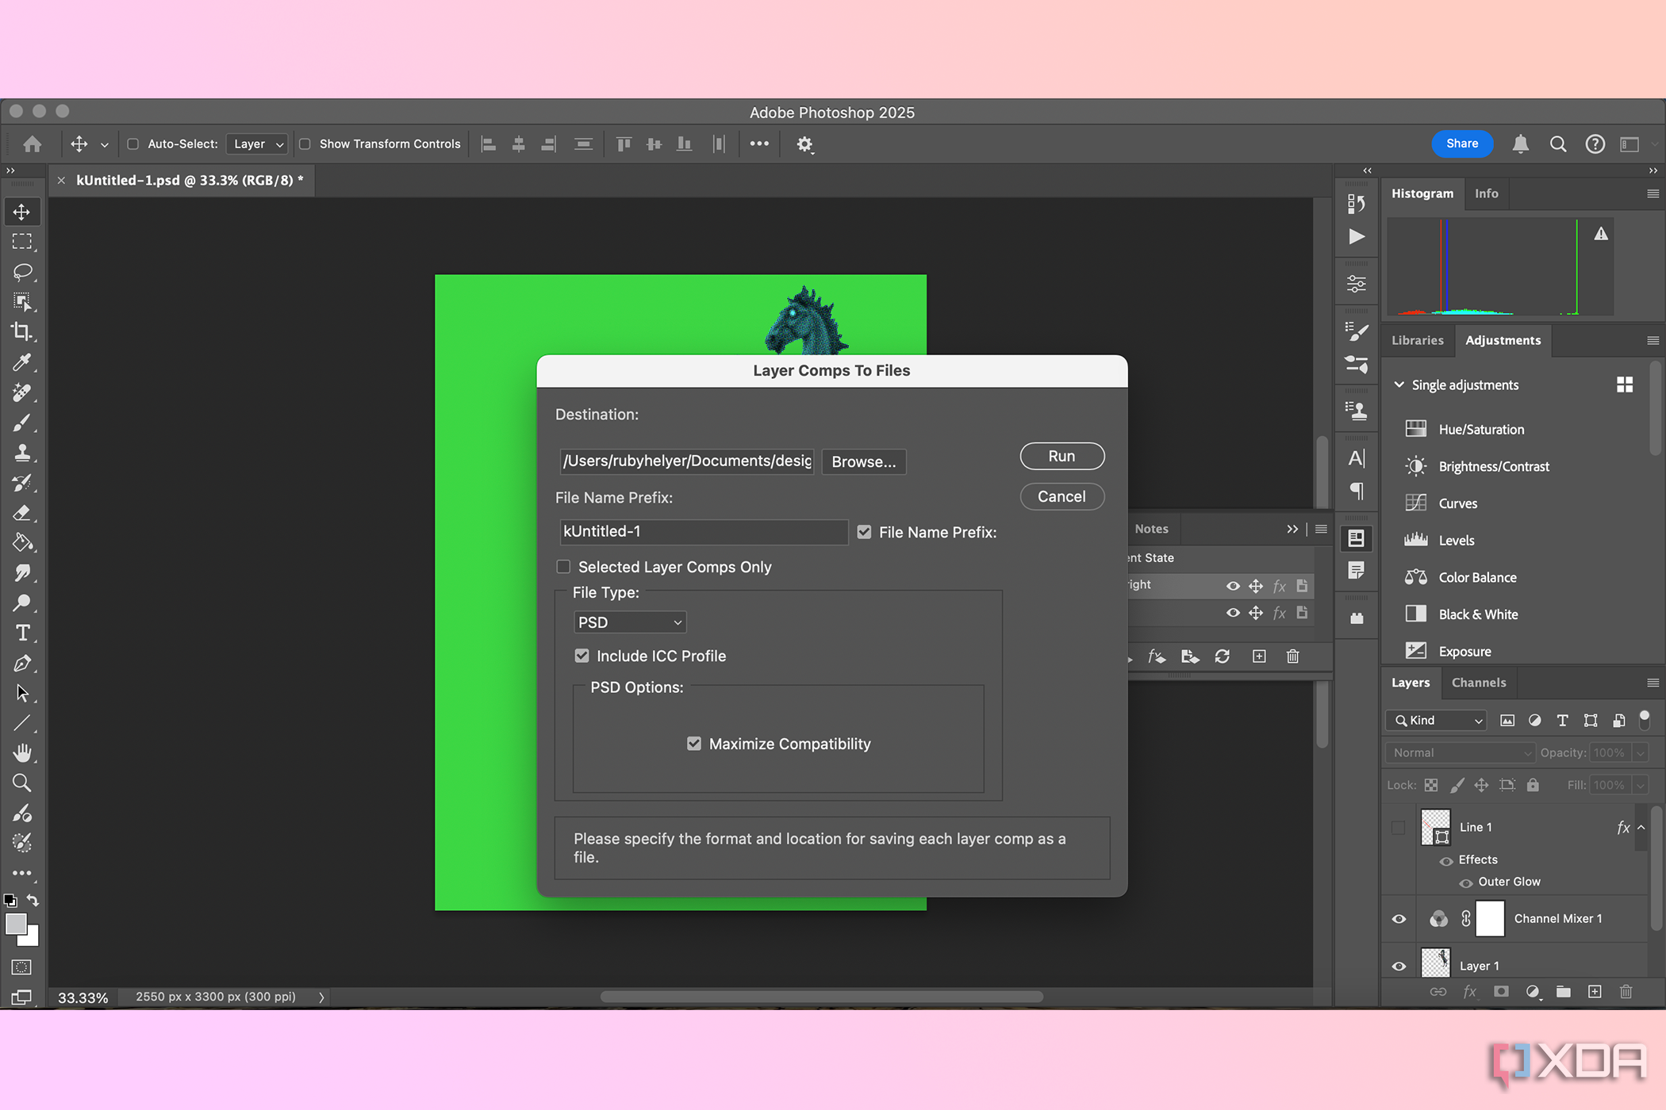
Task: Click the Zoom tool in toolbar
Action: (x=22, y=782)
